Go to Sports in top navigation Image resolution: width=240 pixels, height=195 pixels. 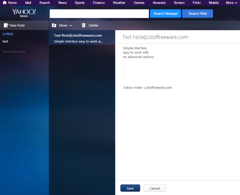[79, 3]
